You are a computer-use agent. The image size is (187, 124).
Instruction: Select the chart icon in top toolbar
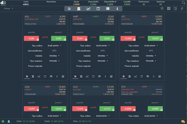click(x=88, y=9)
